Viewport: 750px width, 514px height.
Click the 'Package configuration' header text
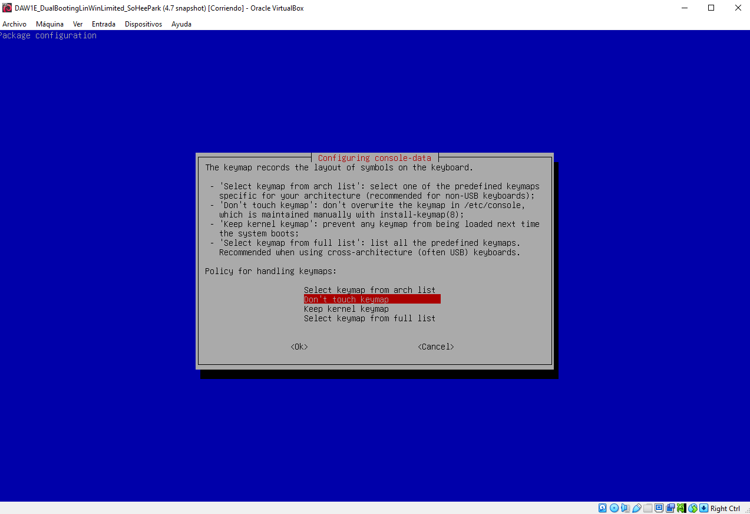coord(48,35)
